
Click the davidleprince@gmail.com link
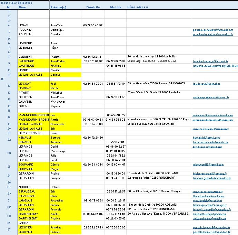[207, 147]
